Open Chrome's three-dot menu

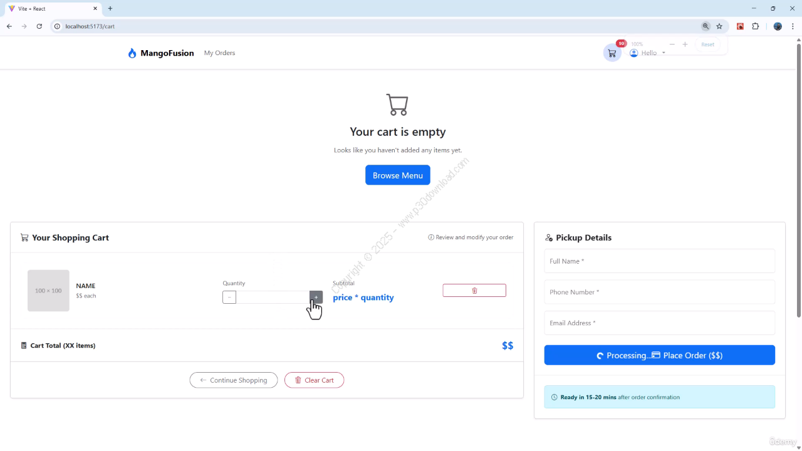(x=793, y=26)
